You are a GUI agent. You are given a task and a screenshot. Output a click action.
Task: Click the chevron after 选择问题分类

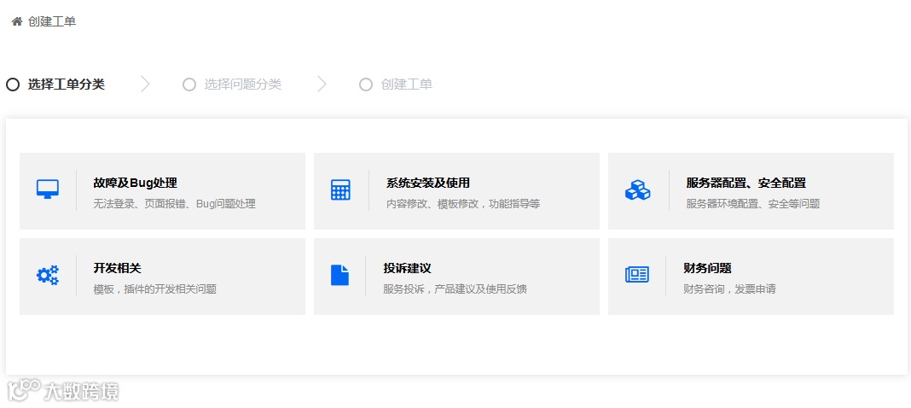pos(322,85)
